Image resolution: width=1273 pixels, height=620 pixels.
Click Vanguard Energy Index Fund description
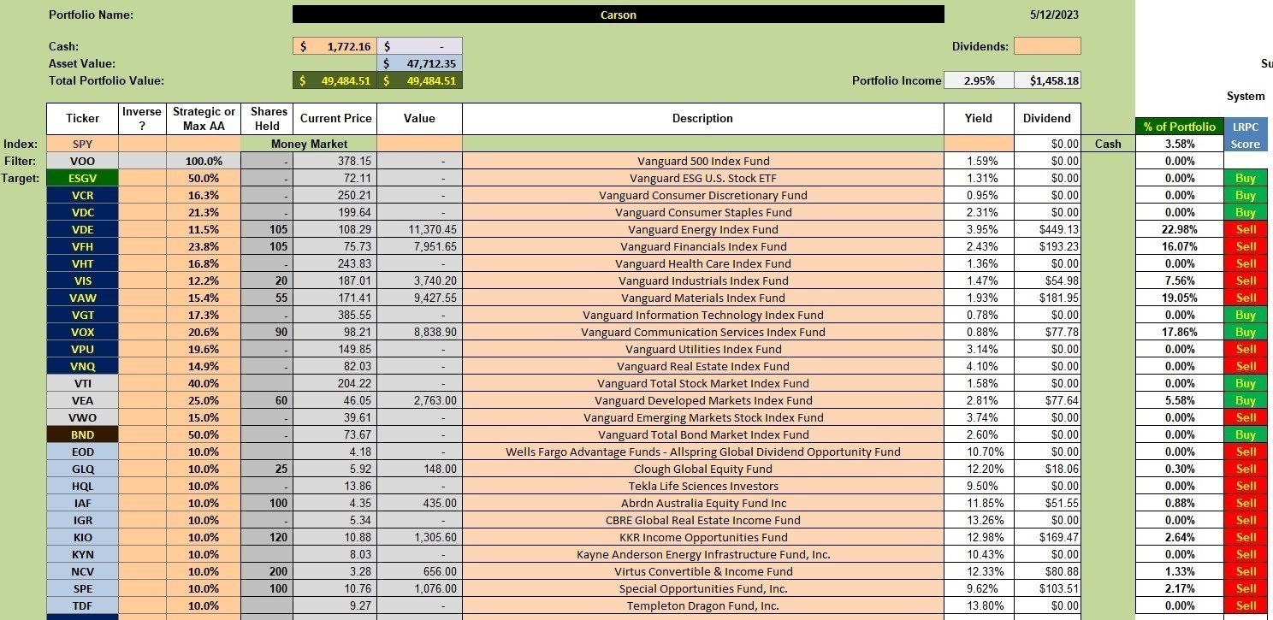(702, 229)
